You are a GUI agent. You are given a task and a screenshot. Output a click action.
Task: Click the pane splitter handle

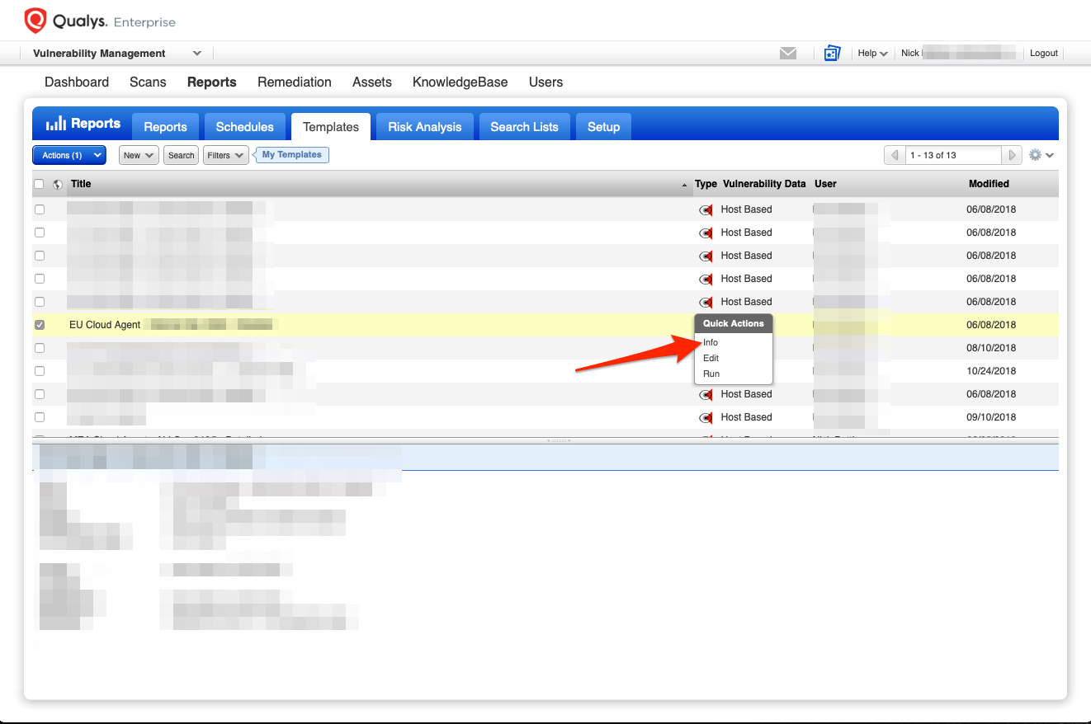coord(559,440)
